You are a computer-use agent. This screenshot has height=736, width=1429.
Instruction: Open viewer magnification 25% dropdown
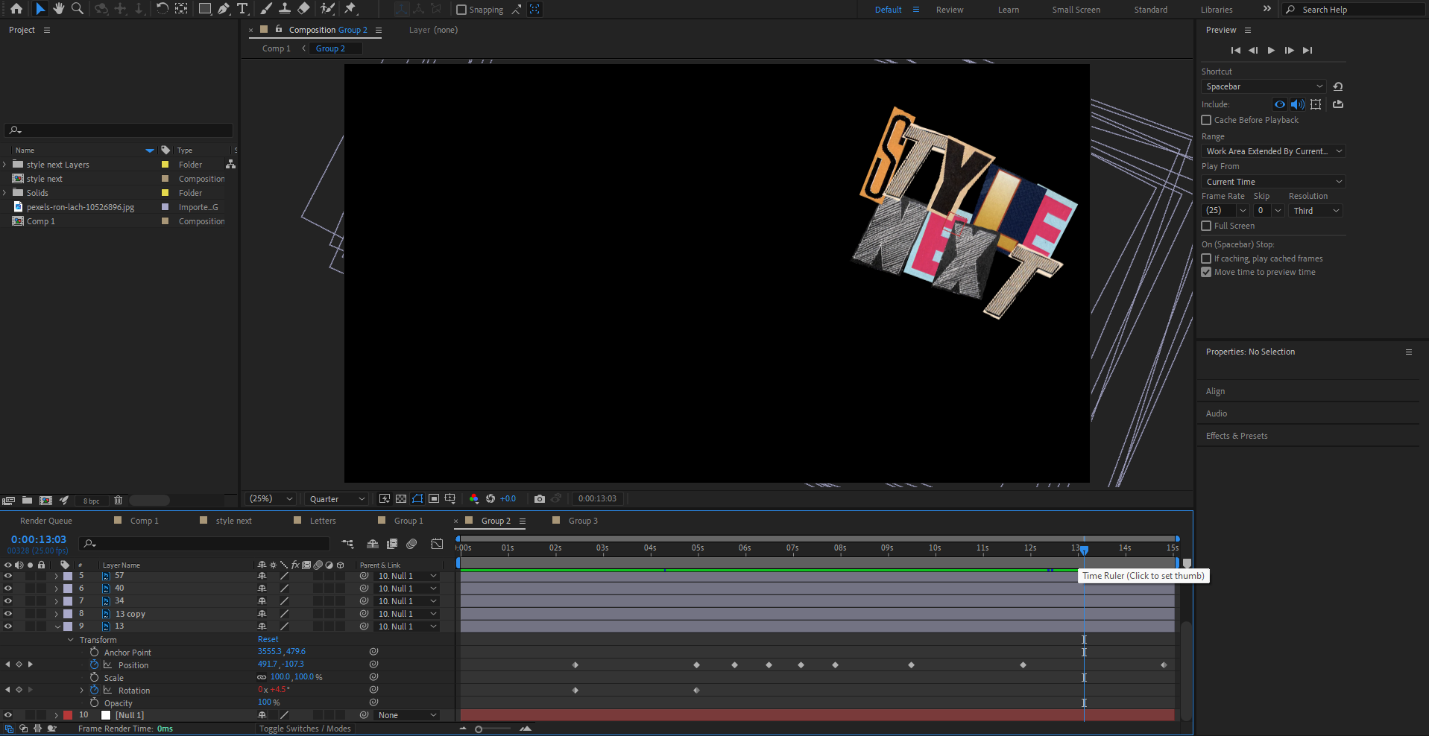[x=270, y=499]
